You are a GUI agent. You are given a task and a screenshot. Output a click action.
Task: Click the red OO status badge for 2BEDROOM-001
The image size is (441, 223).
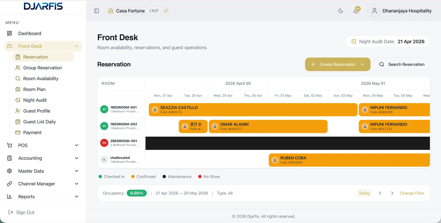[x=104, y=143]
